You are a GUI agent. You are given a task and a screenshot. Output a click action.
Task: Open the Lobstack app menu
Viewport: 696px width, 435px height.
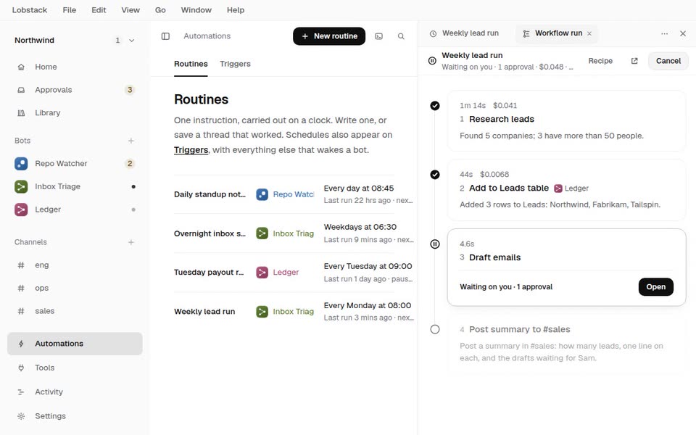[30, 9]
